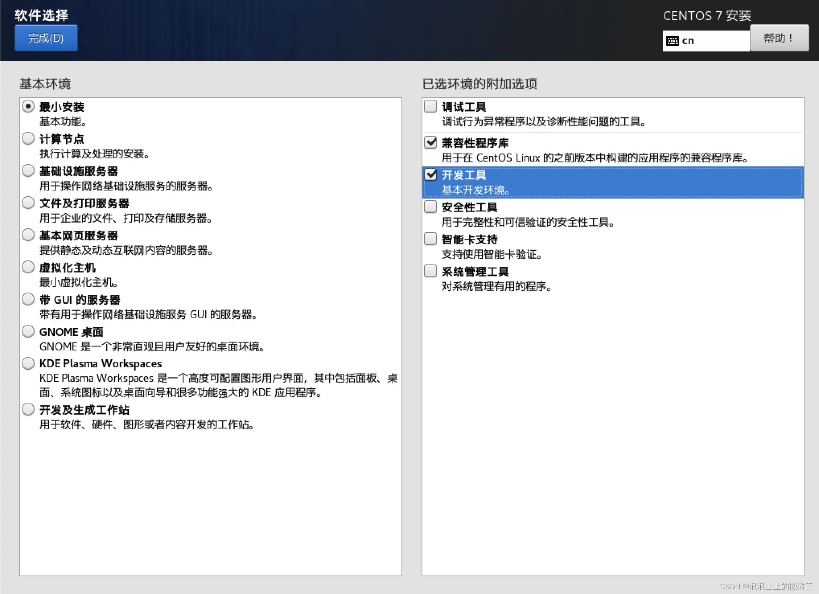Check 智能卡支持 option

point(430,239)
